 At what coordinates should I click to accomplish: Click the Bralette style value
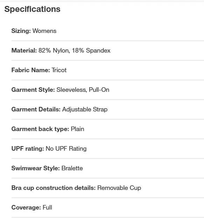[72, 168]
